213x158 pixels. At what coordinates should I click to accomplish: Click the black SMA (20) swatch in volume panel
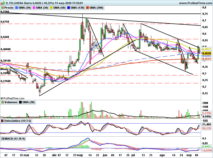pos(20,102)
